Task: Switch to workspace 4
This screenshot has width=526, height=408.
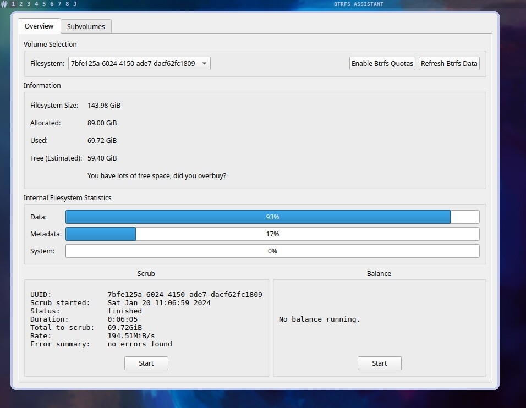Action: click(x=36, y=4)
